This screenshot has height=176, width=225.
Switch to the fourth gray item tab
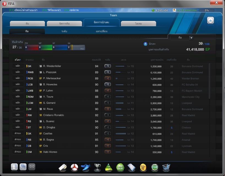pyautogui.click(x=139, y=23)
